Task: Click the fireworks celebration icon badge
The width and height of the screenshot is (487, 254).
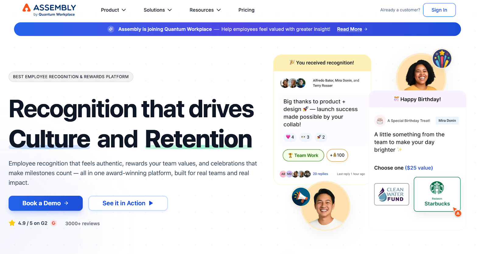Action: 442,58
